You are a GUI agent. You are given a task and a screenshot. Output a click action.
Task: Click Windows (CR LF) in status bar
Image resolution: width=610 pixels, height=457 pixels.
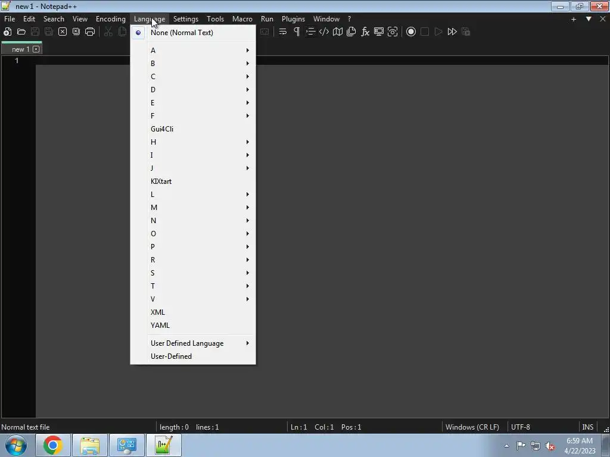(x=472, y=427)
